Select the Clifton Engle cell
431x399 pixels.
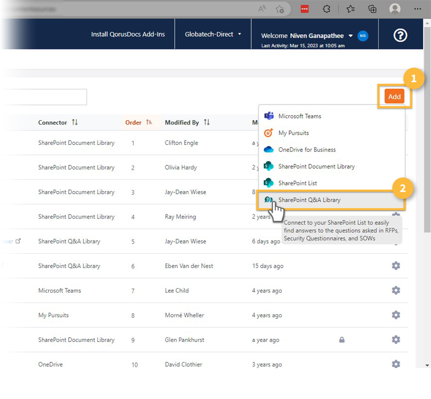point(181,143)
